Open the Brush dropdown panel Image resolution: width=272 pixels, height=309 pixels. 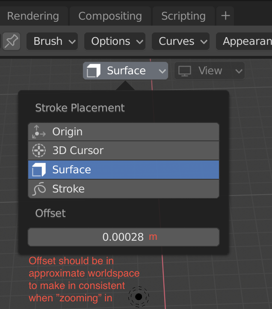point(52,41)
